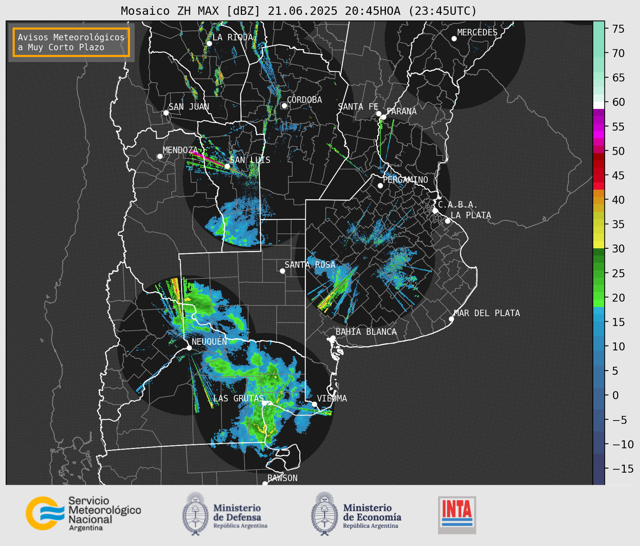
Task: Click the LA PLATA city dot
Action: pyautogui.click(x=448, y=221)
